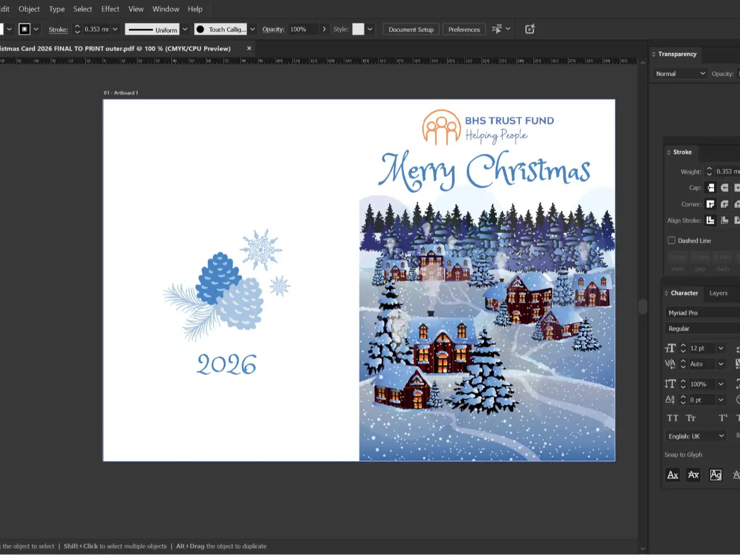The height and width of the screenshot is (555, 740).
Task: Cycle the Stroke panel view via title arrows
Action: [x=668, y=152]
